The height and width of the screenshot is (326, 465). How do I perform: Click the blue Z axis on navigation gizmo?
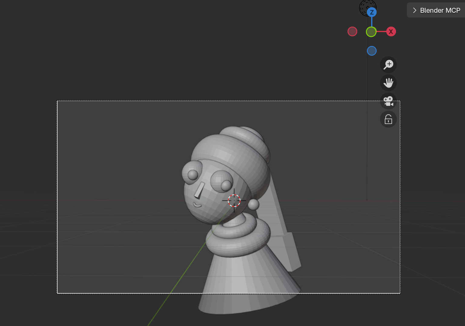[x=371, y=12]
